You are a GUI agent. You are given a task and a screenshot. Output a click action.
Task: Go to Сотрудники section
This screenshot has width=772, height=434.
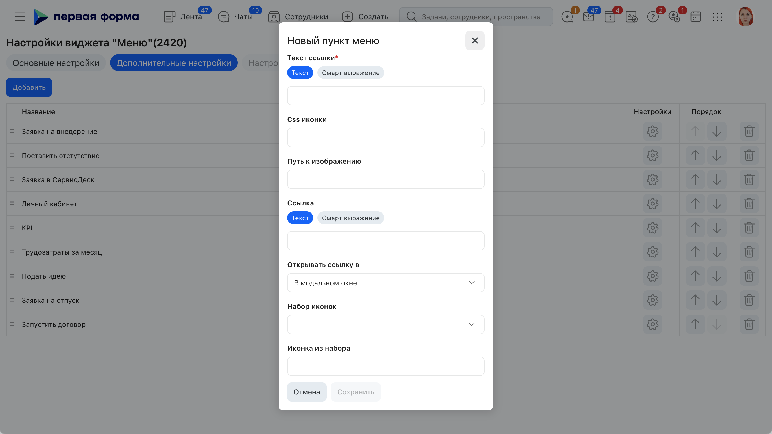coord(298,17)
